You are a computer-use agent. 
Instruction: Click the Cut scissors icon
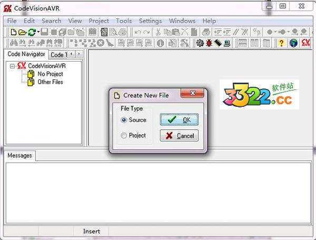click(x=158, y=32)
